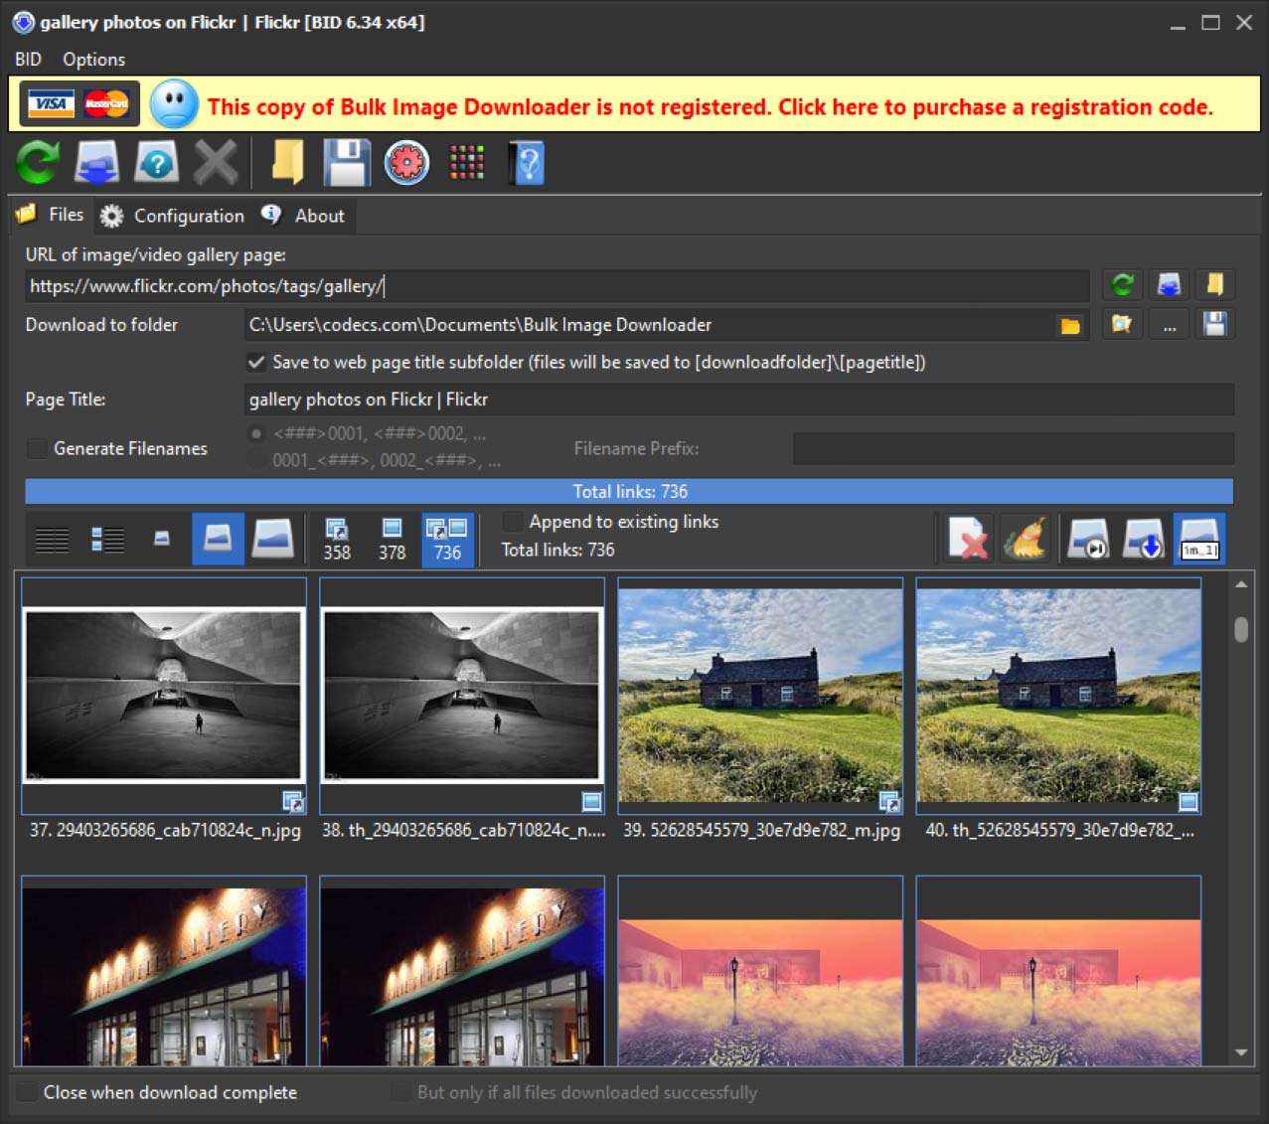The image size is (1269, 1124).
Task: Select thumbnail 37 black-and-white architecture photo
Action: tap(164, 696)
